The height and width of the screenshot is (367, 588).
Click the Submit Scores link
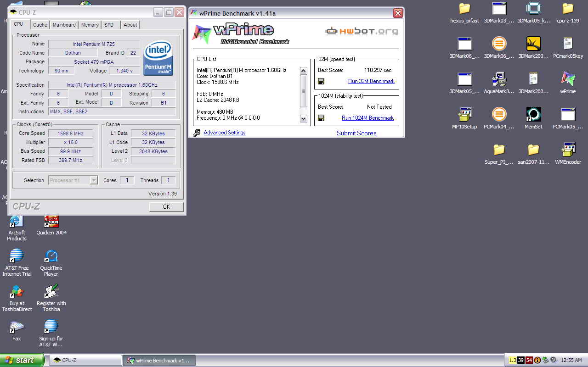point(356,133)
